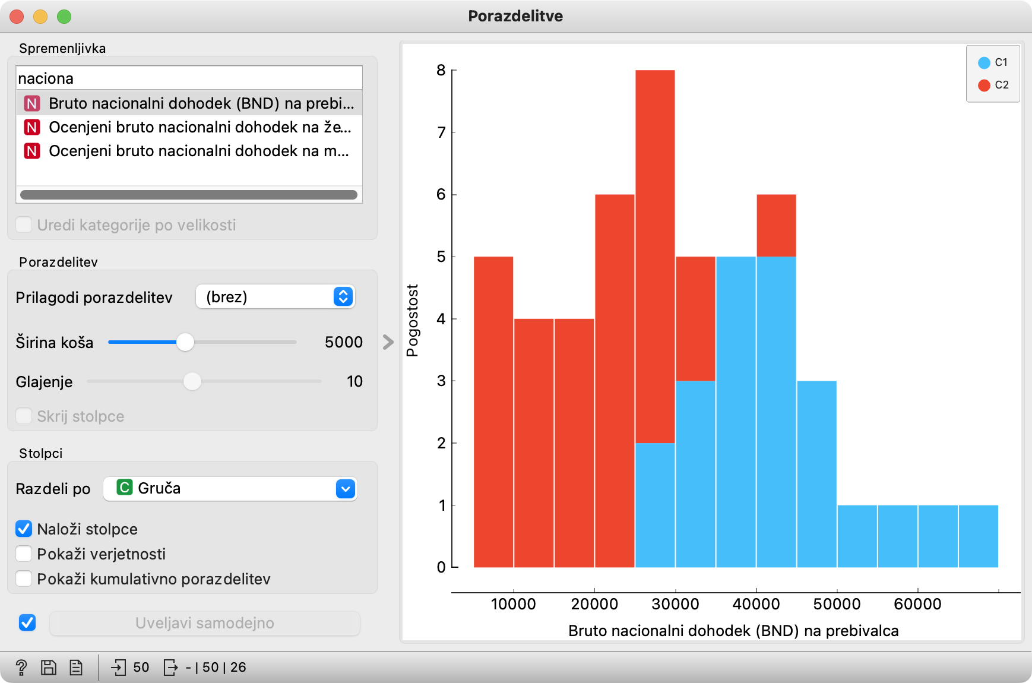Select Ocenjeni bruto nacionalni dohodek na že... variable
This screenshot has height=683, width=1032.
click(x=189, y=127)
